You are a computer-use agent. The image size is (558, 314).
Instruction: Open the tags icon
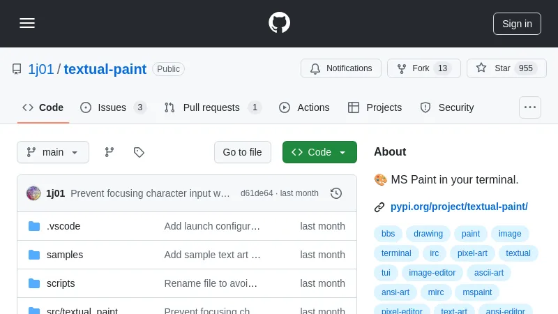[x=139, y=152]
